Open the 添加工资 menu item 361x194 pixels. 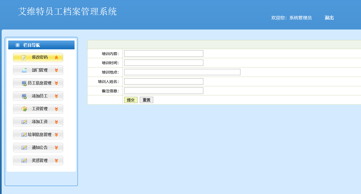coord(38,122)
